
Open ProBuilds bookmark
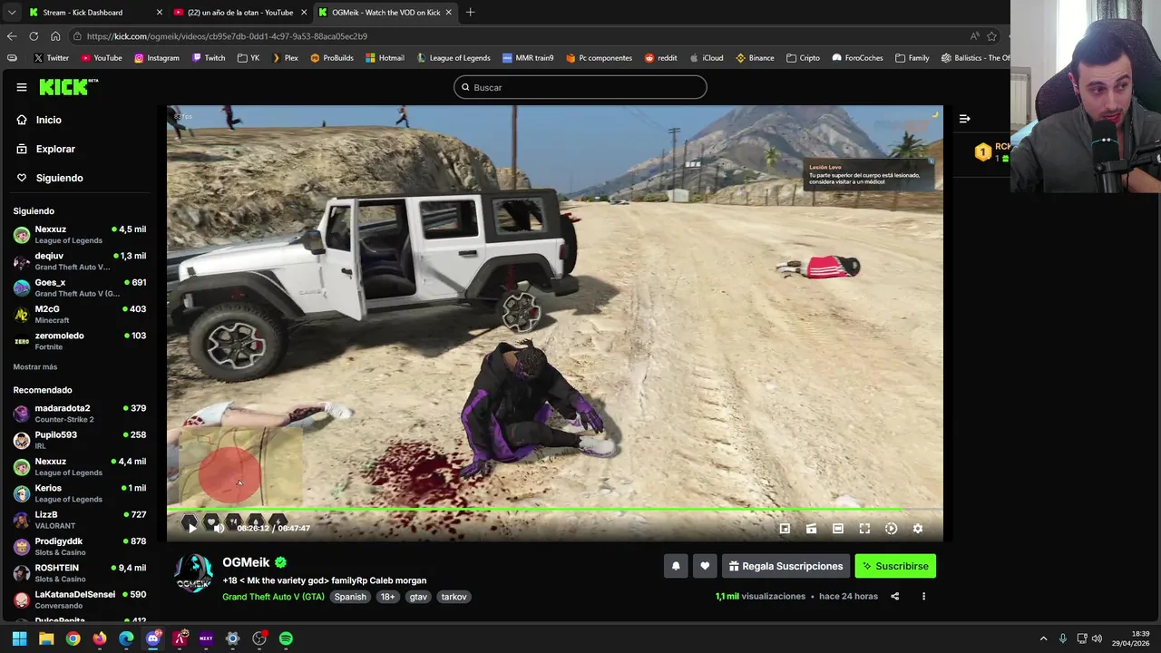[331, 58]
